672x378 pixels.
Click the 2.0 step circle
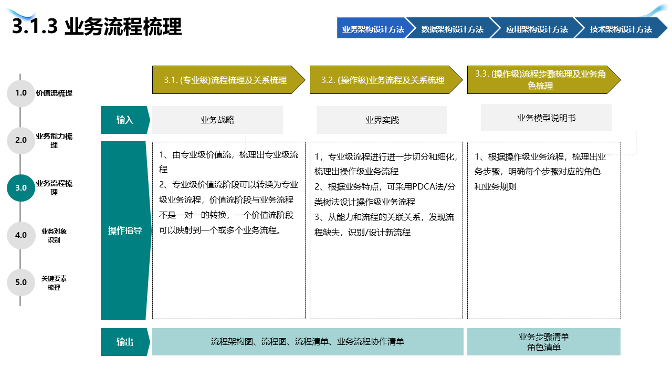point(21,140)
